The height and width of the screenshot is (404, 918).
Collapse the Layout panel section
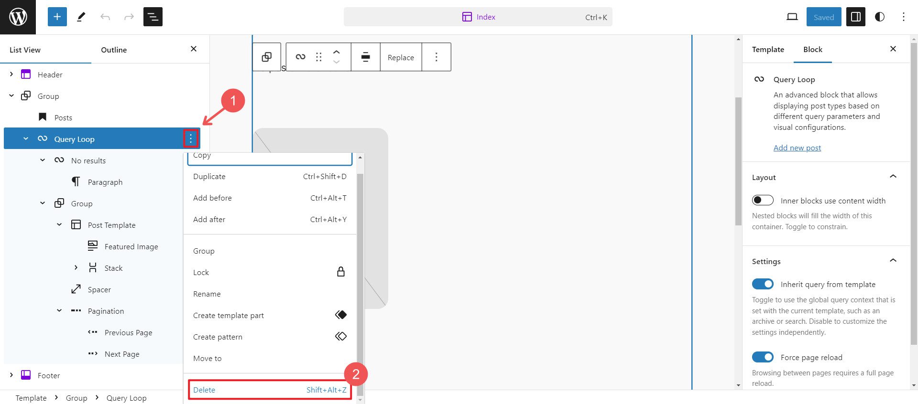(893, 176)
